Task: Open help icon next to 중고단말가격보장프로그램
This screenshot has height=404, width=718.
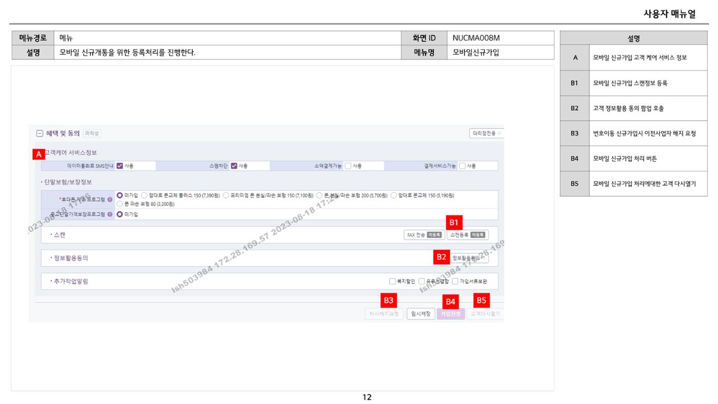Action: tap(110, 214)
